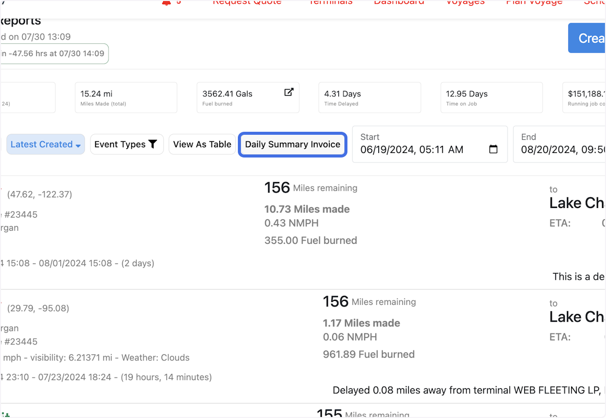Screen dimensions: 606x418
Task: Navigate to the Dashboard menu item
Action: [x=399, y=3]
